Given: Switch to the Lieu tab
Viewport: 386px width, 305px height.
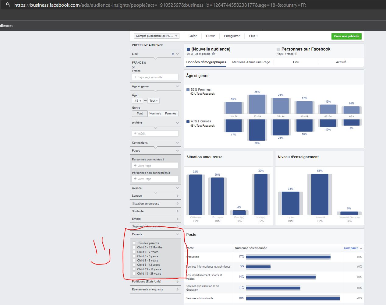Looking at the screenshot, I should point(296,62).
